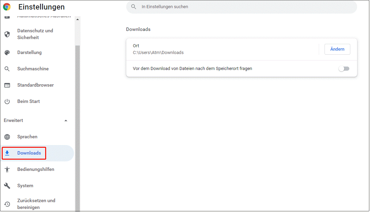Collapse the Erweitert section
The height and width of the screenshot is (212, 370).
point(66,120)
